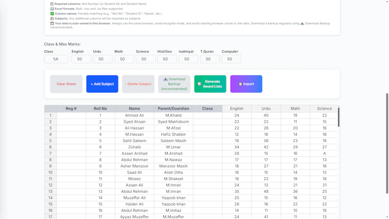Open the Import dialog
The width and height of the screenshot is (389, 219).
[246, 84]
